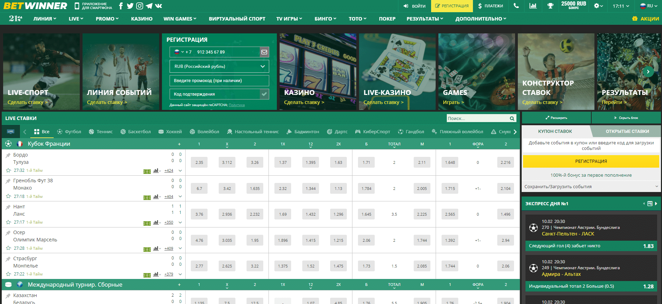Image resolution: width=662 pixels, height=304 pixels.
Task: Toggle star for Нант–Ланс match
Action: coord(8,222)
